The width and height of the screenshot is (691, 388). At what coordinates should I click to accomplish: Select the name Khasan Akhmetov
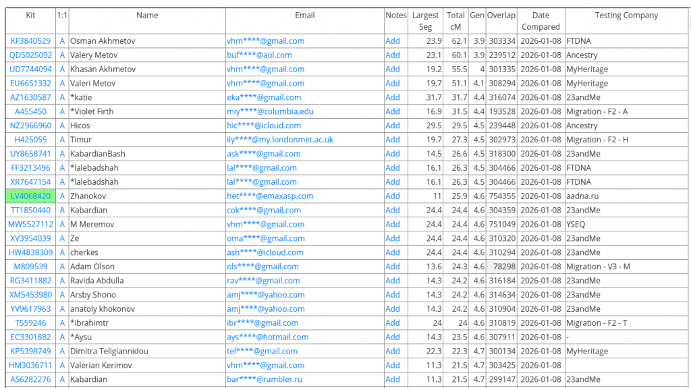pos(103,70)
